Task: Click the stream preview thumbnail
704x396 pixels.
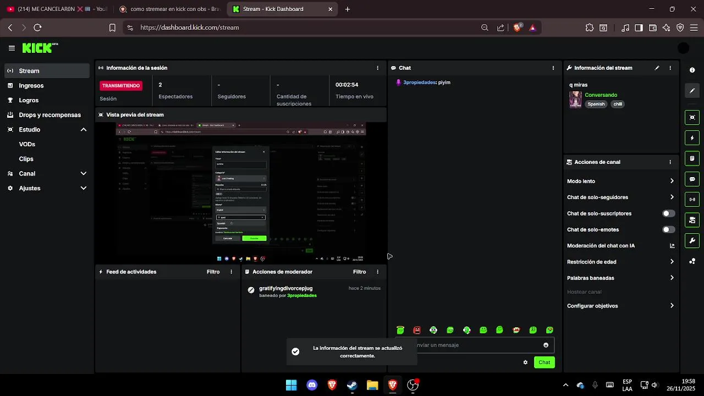Action: (240, 191)
